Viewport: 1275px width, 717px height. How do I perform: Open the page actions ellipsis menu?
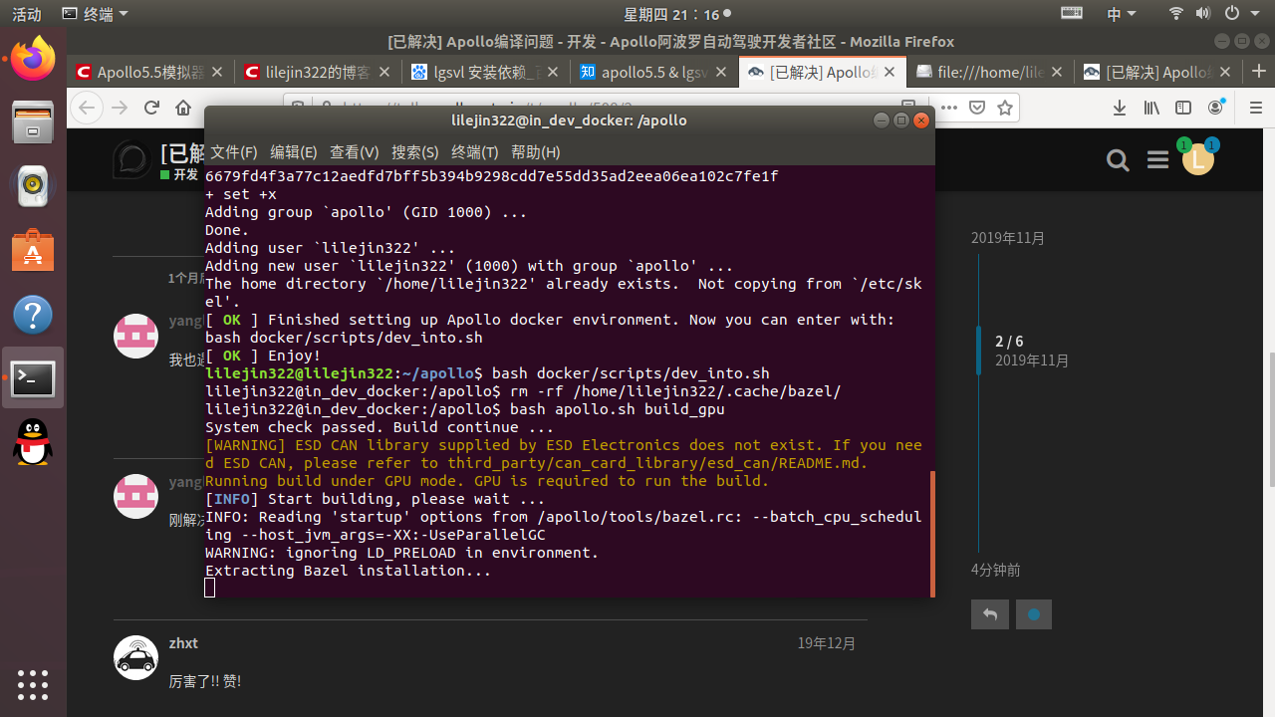[x=948, y=108]
